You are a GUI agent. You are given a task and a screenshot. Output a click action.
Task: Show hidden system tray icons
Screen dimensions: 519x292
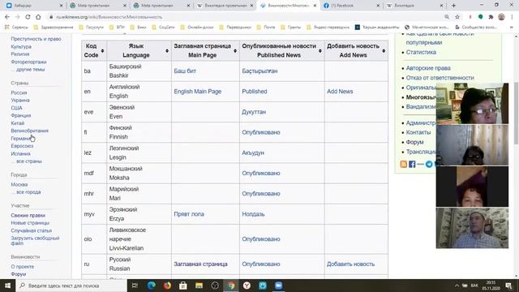tap(457, 286)
